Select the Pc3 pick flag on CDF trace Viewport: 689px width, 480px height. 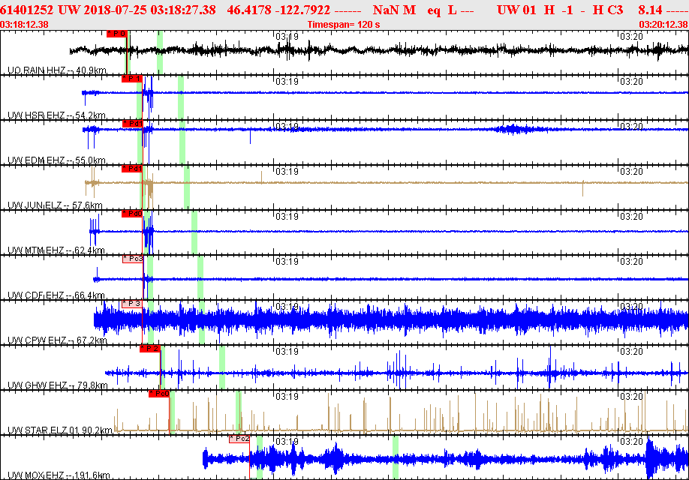point(133,259)
